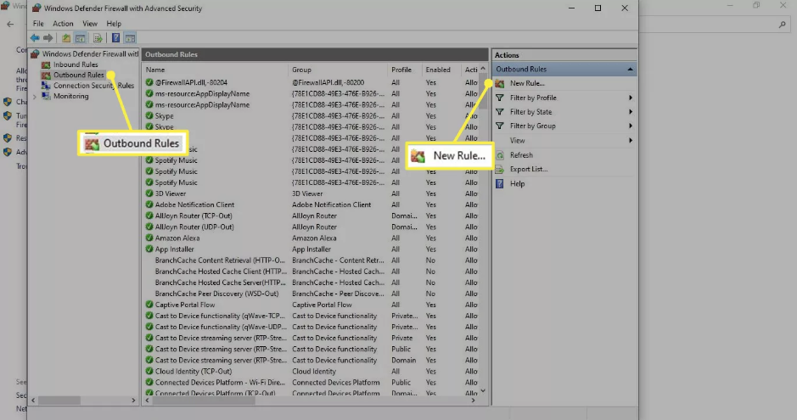The height and width of the screenshot is (420, 797).
Task: Select Inbound Rules in the tree
Action: tap(76, 64)
